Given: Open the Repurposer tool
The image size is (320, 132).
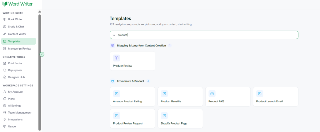Looking at the screenshot, I should point(18,70).
